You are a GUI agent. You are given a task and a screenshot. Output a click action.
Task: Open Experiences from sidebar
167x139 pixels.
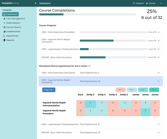pos(12,36)
